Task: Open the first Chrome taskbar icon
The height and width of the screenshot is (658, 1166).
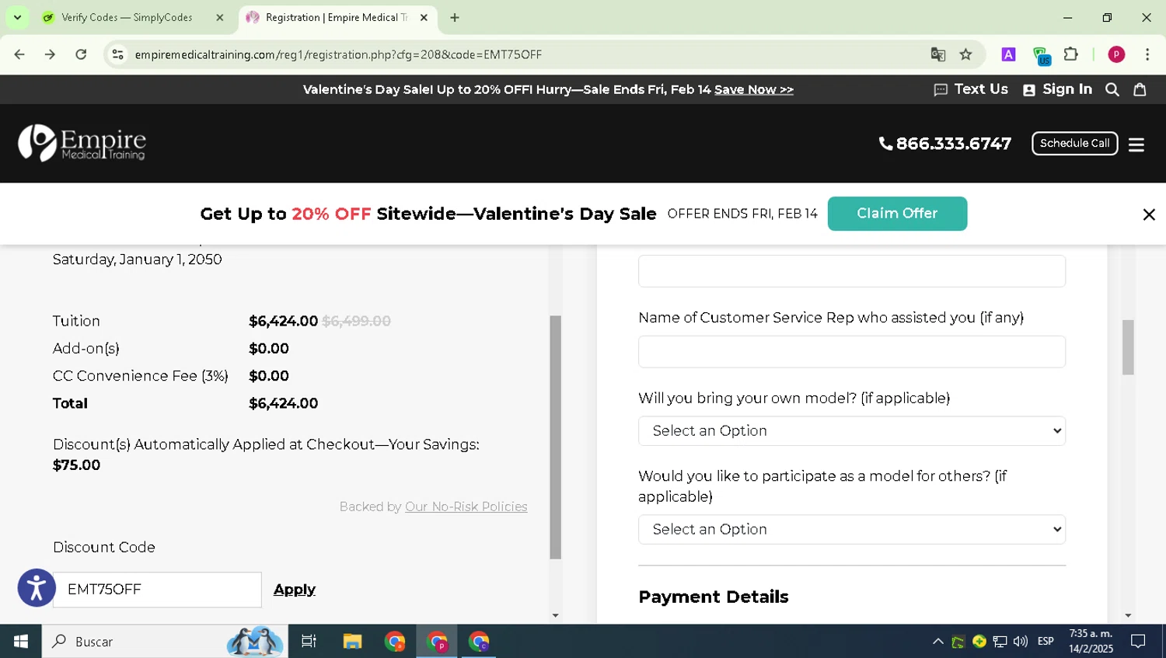Action: click(395, 642)
